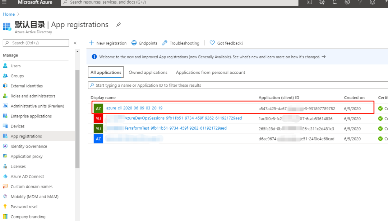Open the AzureDevOpsSessions application link
Screen dimensions: 388x221
pyautogui.click(x=183, y=118)
